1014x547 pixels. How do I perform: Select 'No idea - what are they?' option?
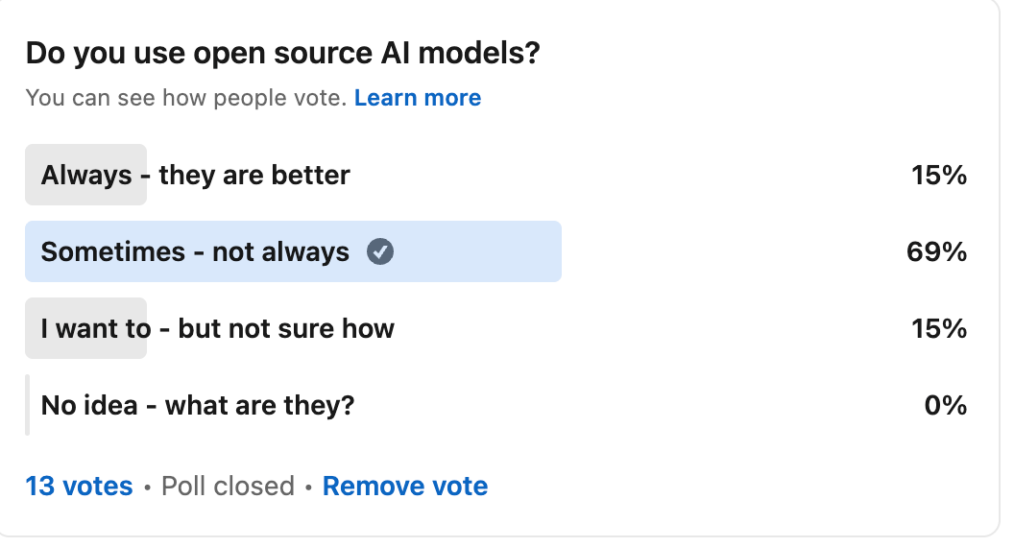(496, 405)
